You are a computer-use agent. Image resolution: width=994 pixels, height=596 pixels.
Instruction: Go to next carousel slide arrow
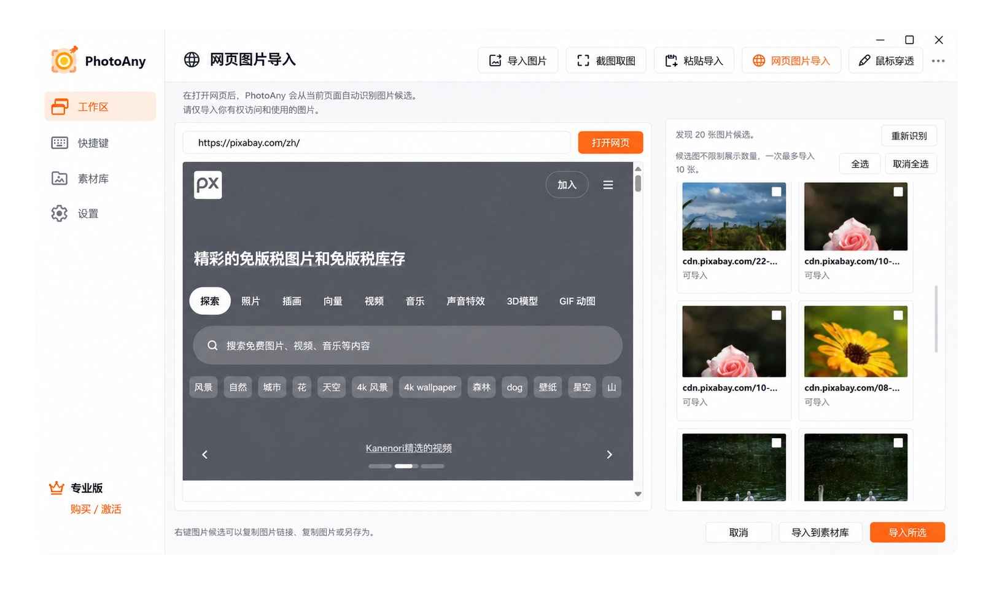[609, 454]
